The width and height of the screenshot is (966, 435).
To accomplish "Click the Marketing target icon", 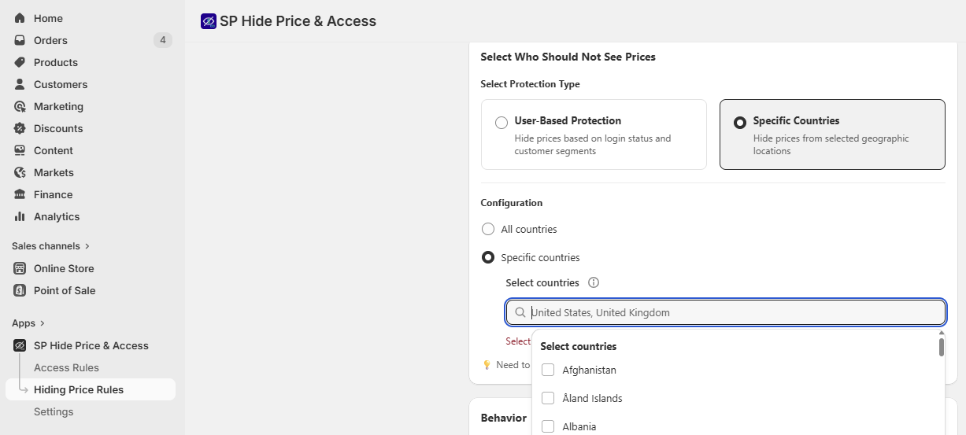I will (x=20, y=106).
